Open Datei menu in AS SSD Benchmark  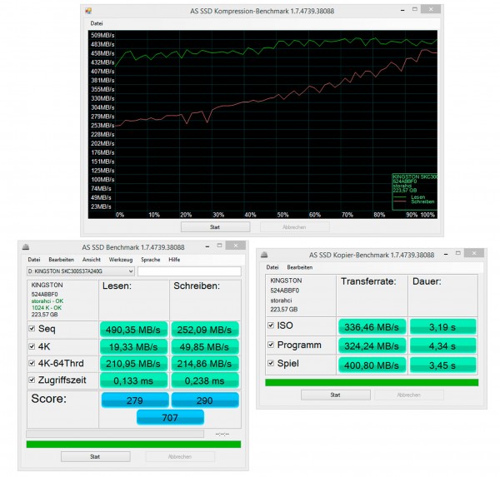(x=34, y=260)
